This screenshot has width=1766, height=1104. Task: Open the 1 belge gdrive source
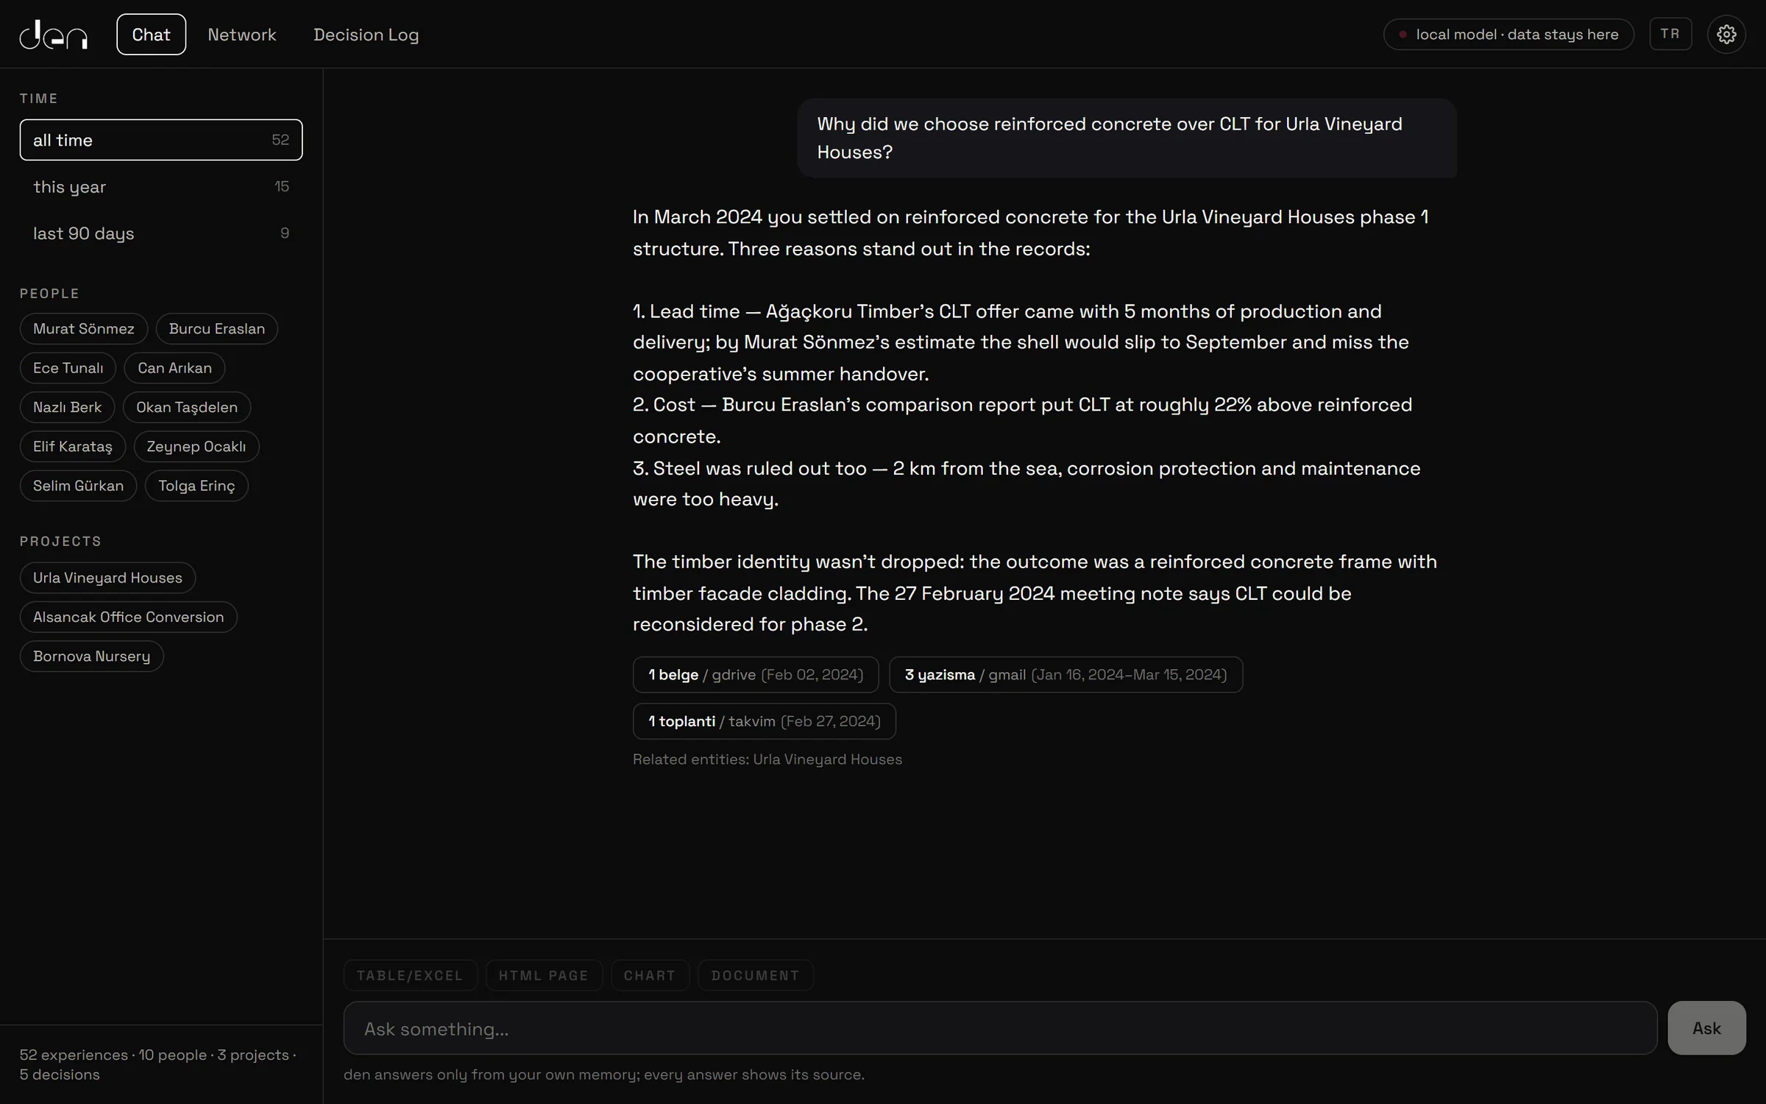[756, 674]
